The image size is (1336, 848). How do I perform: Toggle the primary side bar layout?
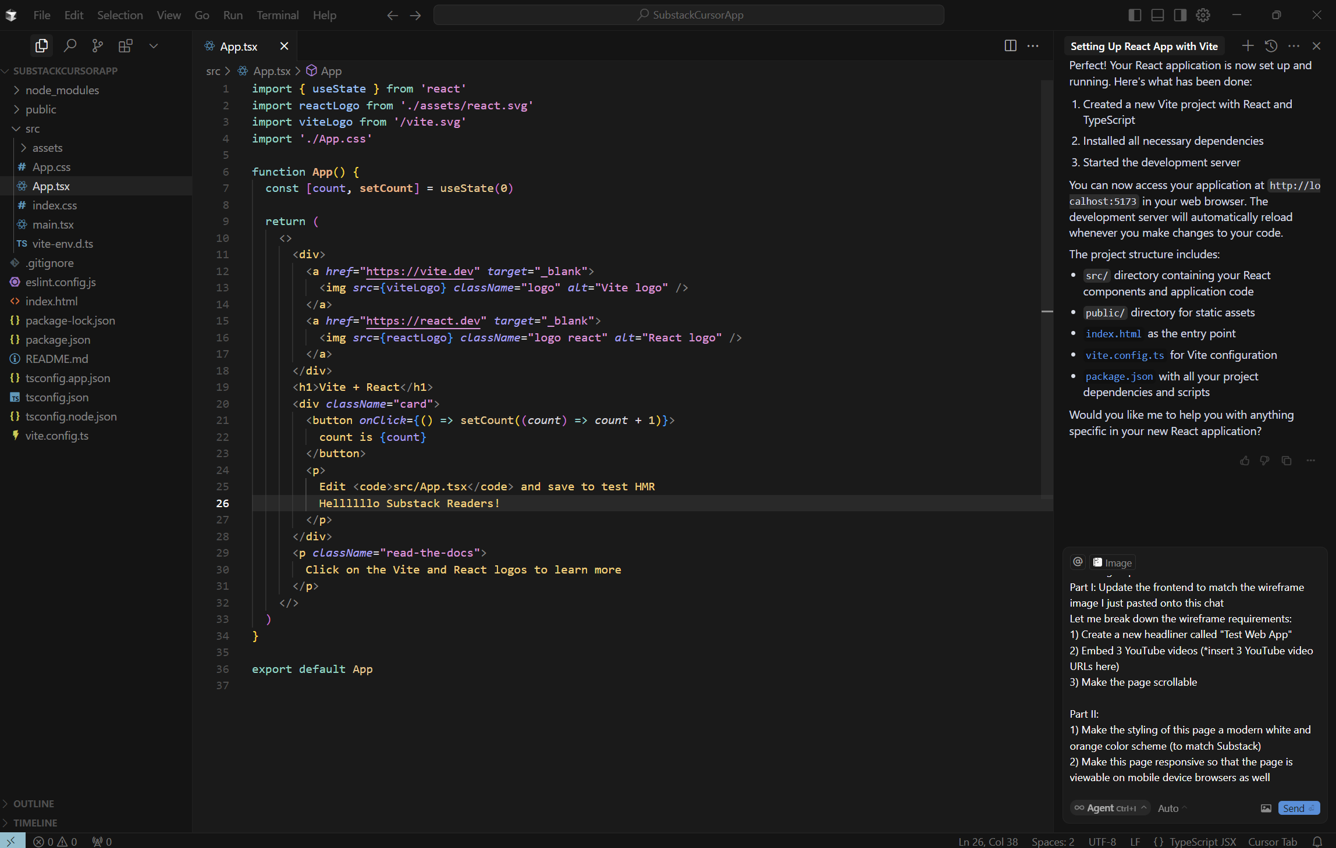(x=1135, y=15)
